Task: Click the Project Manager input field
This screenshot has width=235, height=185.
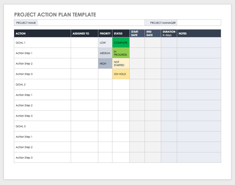Action: [x=199, y=23]
